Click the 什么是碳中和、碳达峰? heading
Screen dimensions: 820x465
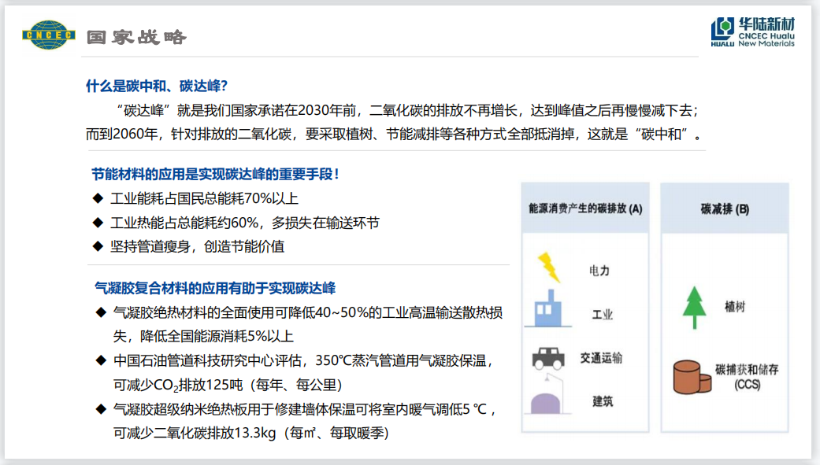[157, 86]
